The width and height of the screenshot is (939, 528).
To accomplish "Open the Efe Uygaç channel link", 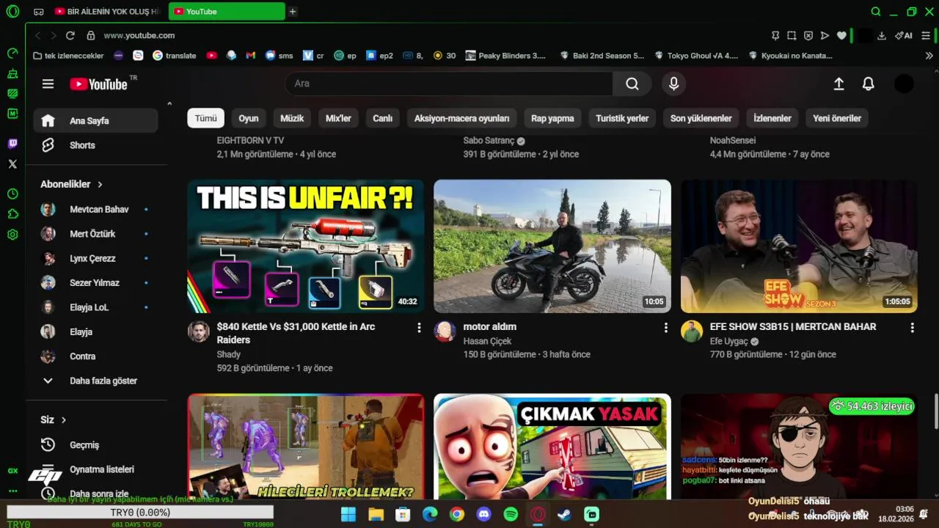I will tap(728, 341).
